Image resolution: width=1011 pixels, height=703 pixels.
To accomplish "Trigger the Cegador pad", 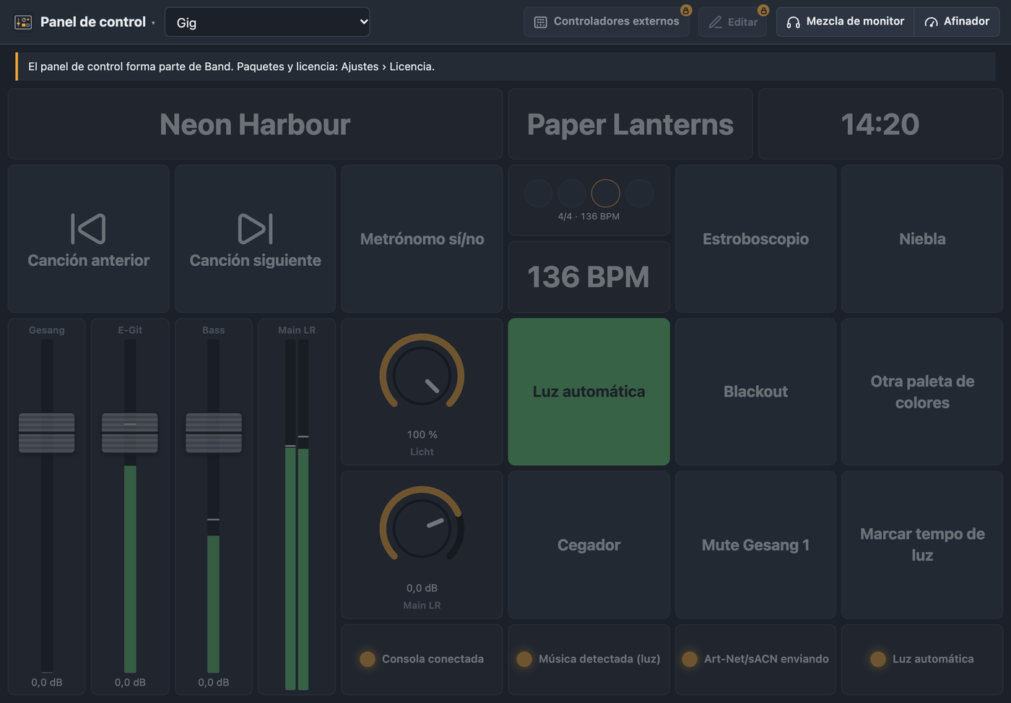I will [589, 545].
